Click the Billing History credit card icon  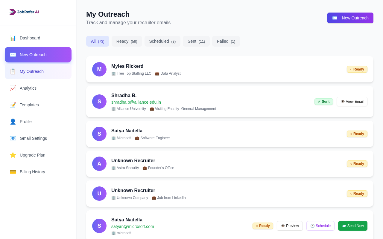click(13, 172)
